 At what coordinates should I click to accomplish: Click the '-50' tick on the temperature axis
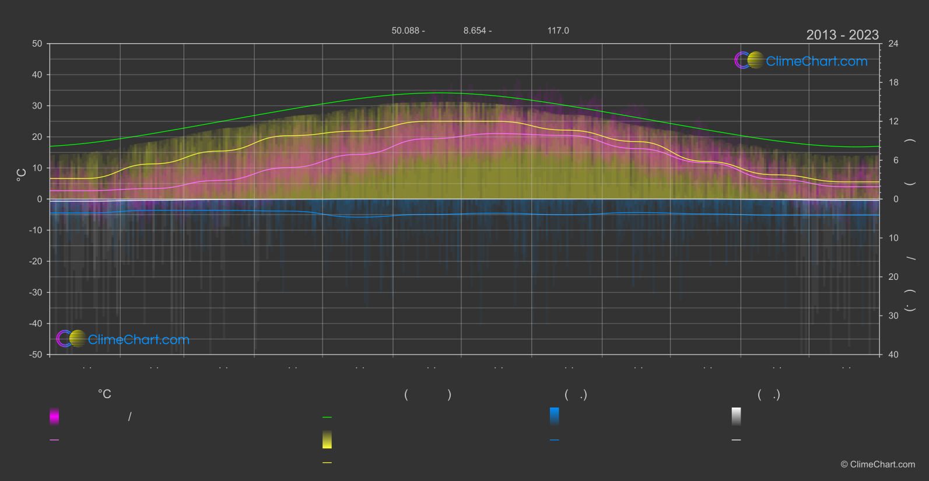[36, 354]
